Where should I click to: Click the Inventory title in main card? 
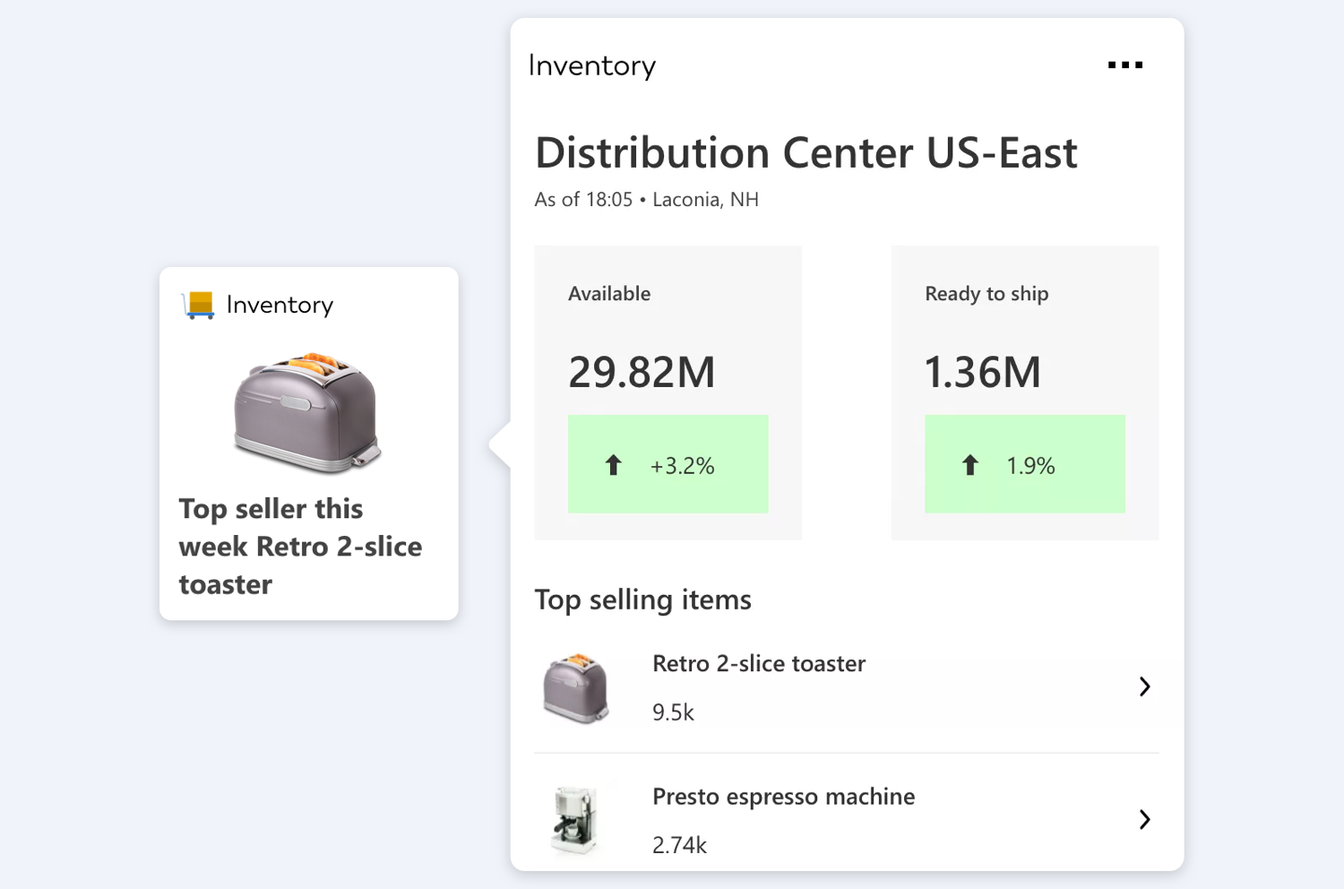pos(592,65)
